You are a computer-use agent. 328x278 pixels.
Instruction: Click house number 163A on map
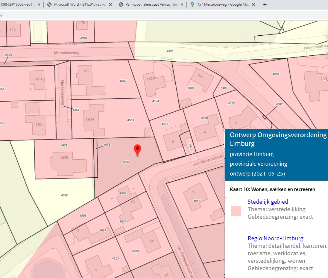pos(90,119)
